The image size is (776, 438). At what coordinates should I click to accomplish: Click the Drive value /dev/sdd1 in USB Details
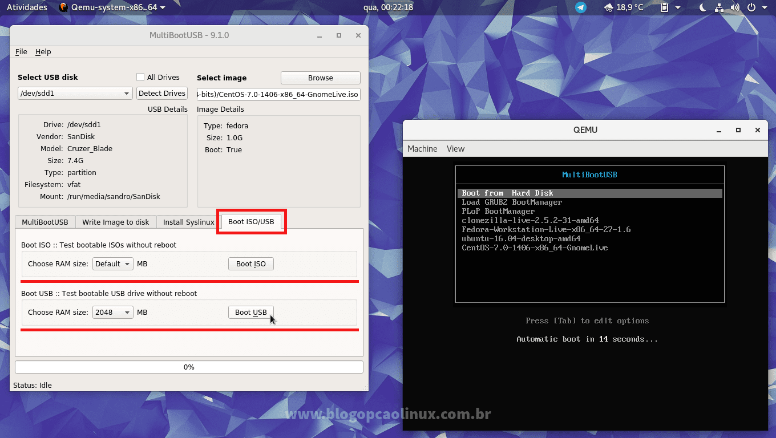pyautogui.click(x=84, y=124)
